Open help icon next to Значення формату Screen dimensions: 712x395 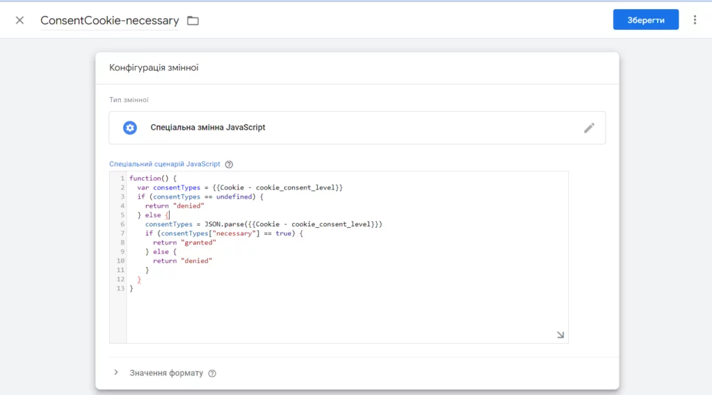[x=212, y=373]
